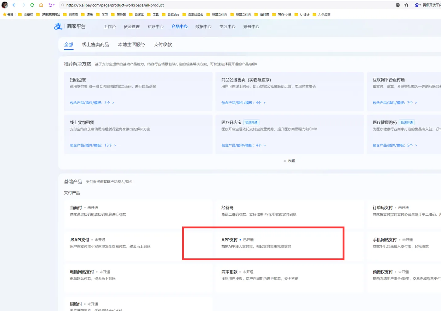Open the AI供应商 bookmark folder
The width and height of the screenshot is (441, 311).
322,14
